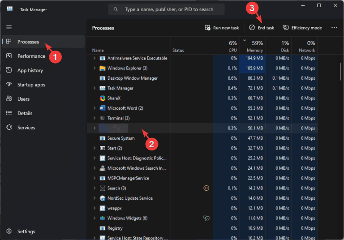Expand the Terminal process group
Image resolution: width=344 pixels, height=240 pixels.
94,118
